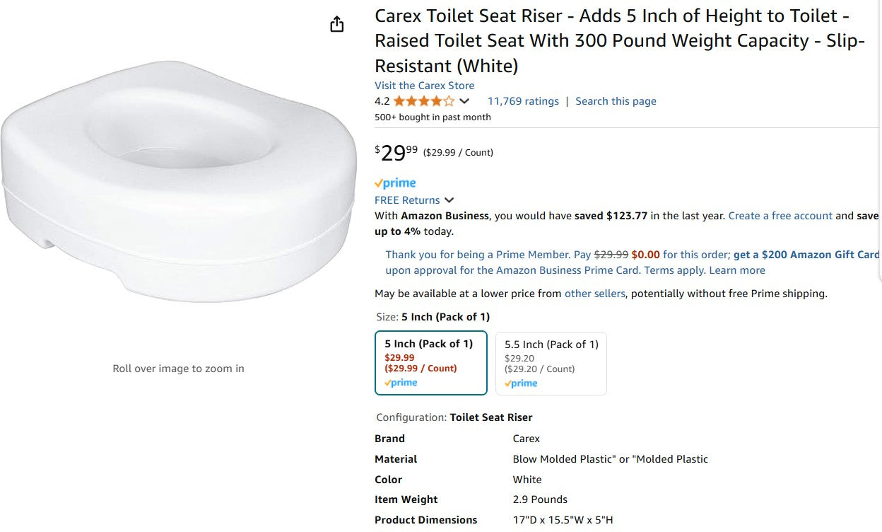Viewport: 882px width, 532px height.
Task: Click the Prime logo near the price
Action: (x=394, y=183)
